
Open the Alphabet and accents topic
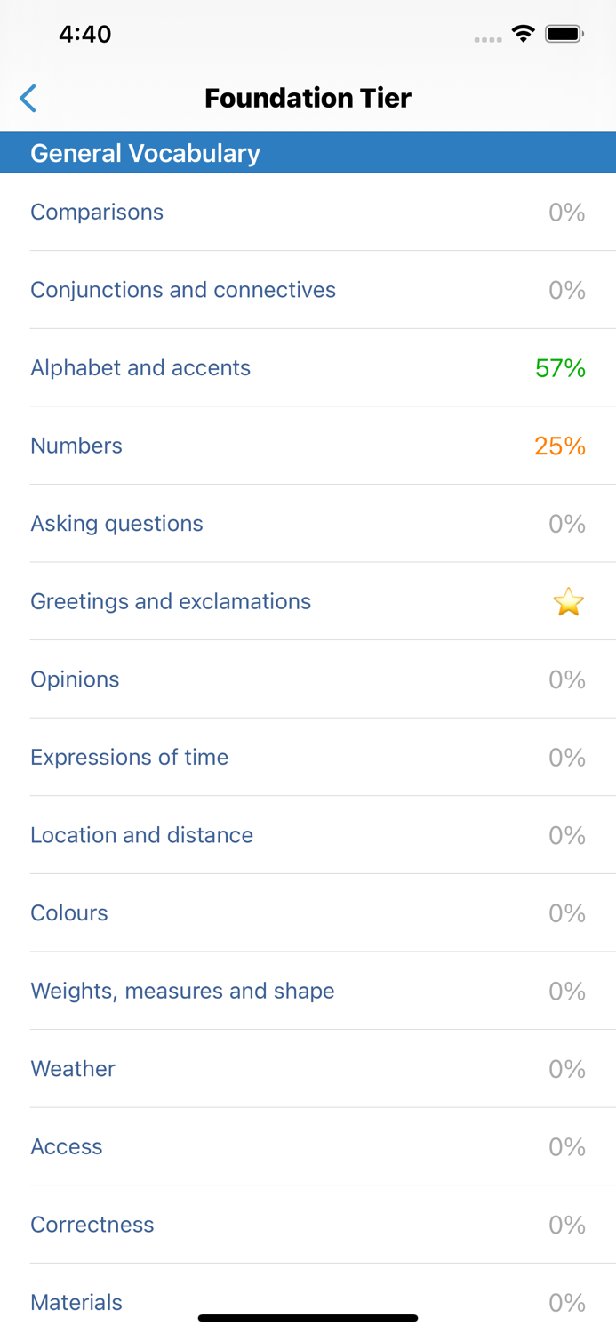[x=140, y=367]
